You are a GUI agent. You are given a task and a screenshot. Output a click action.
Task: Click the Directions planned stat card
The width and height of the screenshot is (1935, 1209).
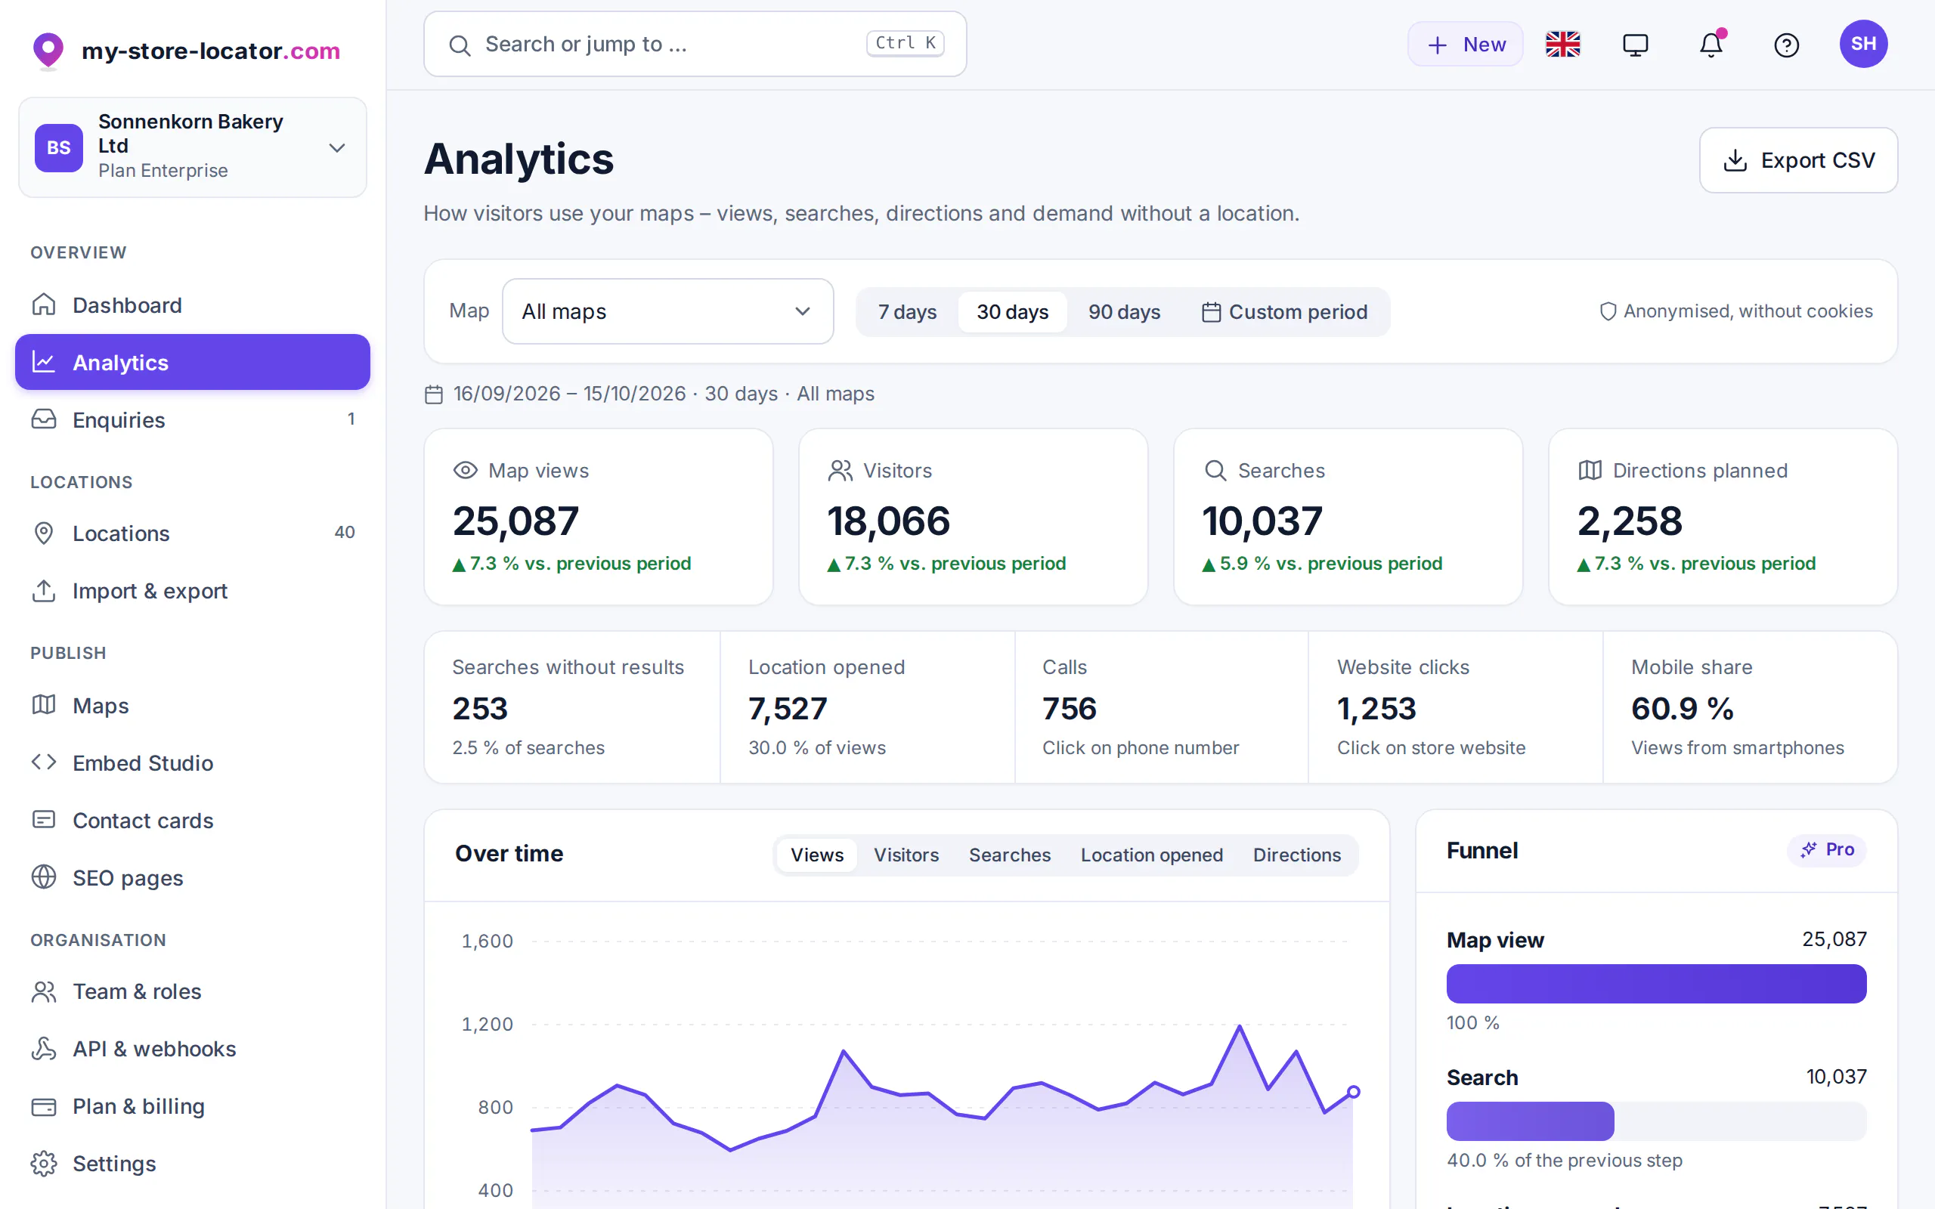[1723, 517]
